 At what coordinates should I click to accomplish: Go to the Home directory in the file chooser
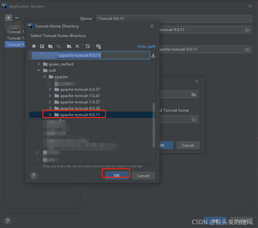click(34, 46)
